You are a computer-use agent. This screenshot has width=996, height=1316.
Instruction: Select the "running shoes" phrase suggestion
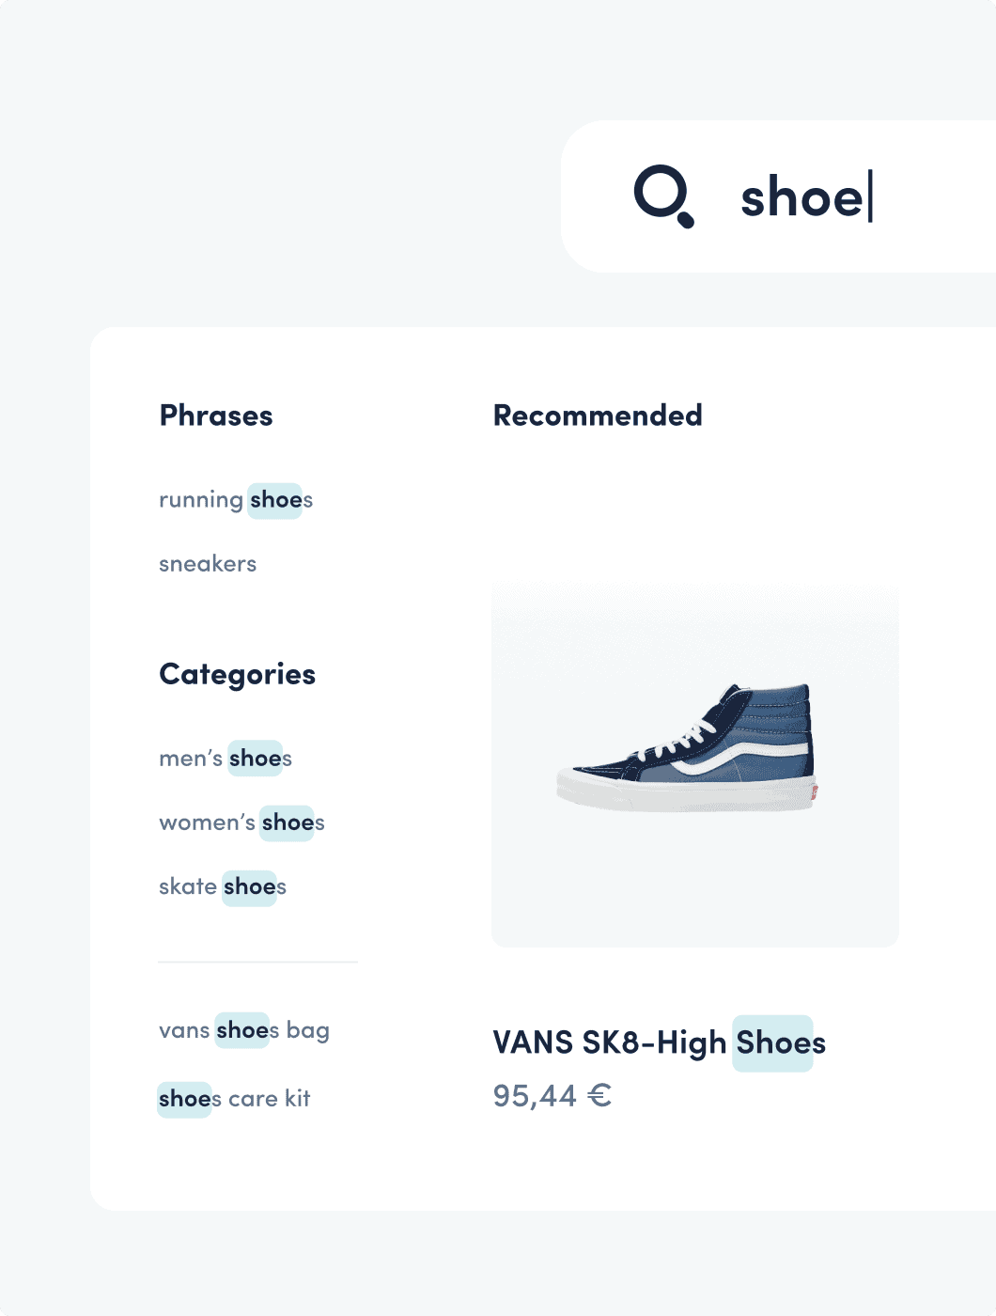[236, 500]
